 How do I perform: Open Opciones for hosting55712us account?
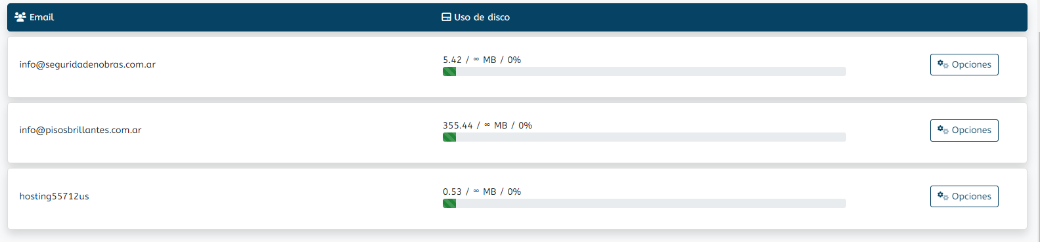point(964,196)
